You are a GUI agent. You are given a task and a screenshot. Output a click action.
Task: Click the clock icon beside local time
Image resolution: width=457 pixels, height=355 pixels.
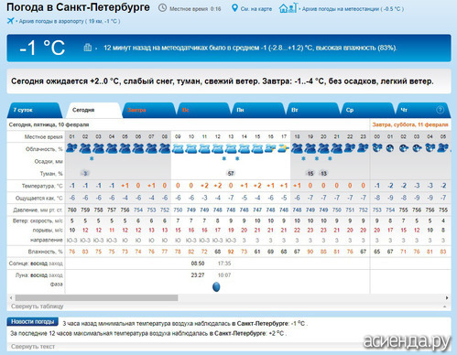click(x=162, y=8)
